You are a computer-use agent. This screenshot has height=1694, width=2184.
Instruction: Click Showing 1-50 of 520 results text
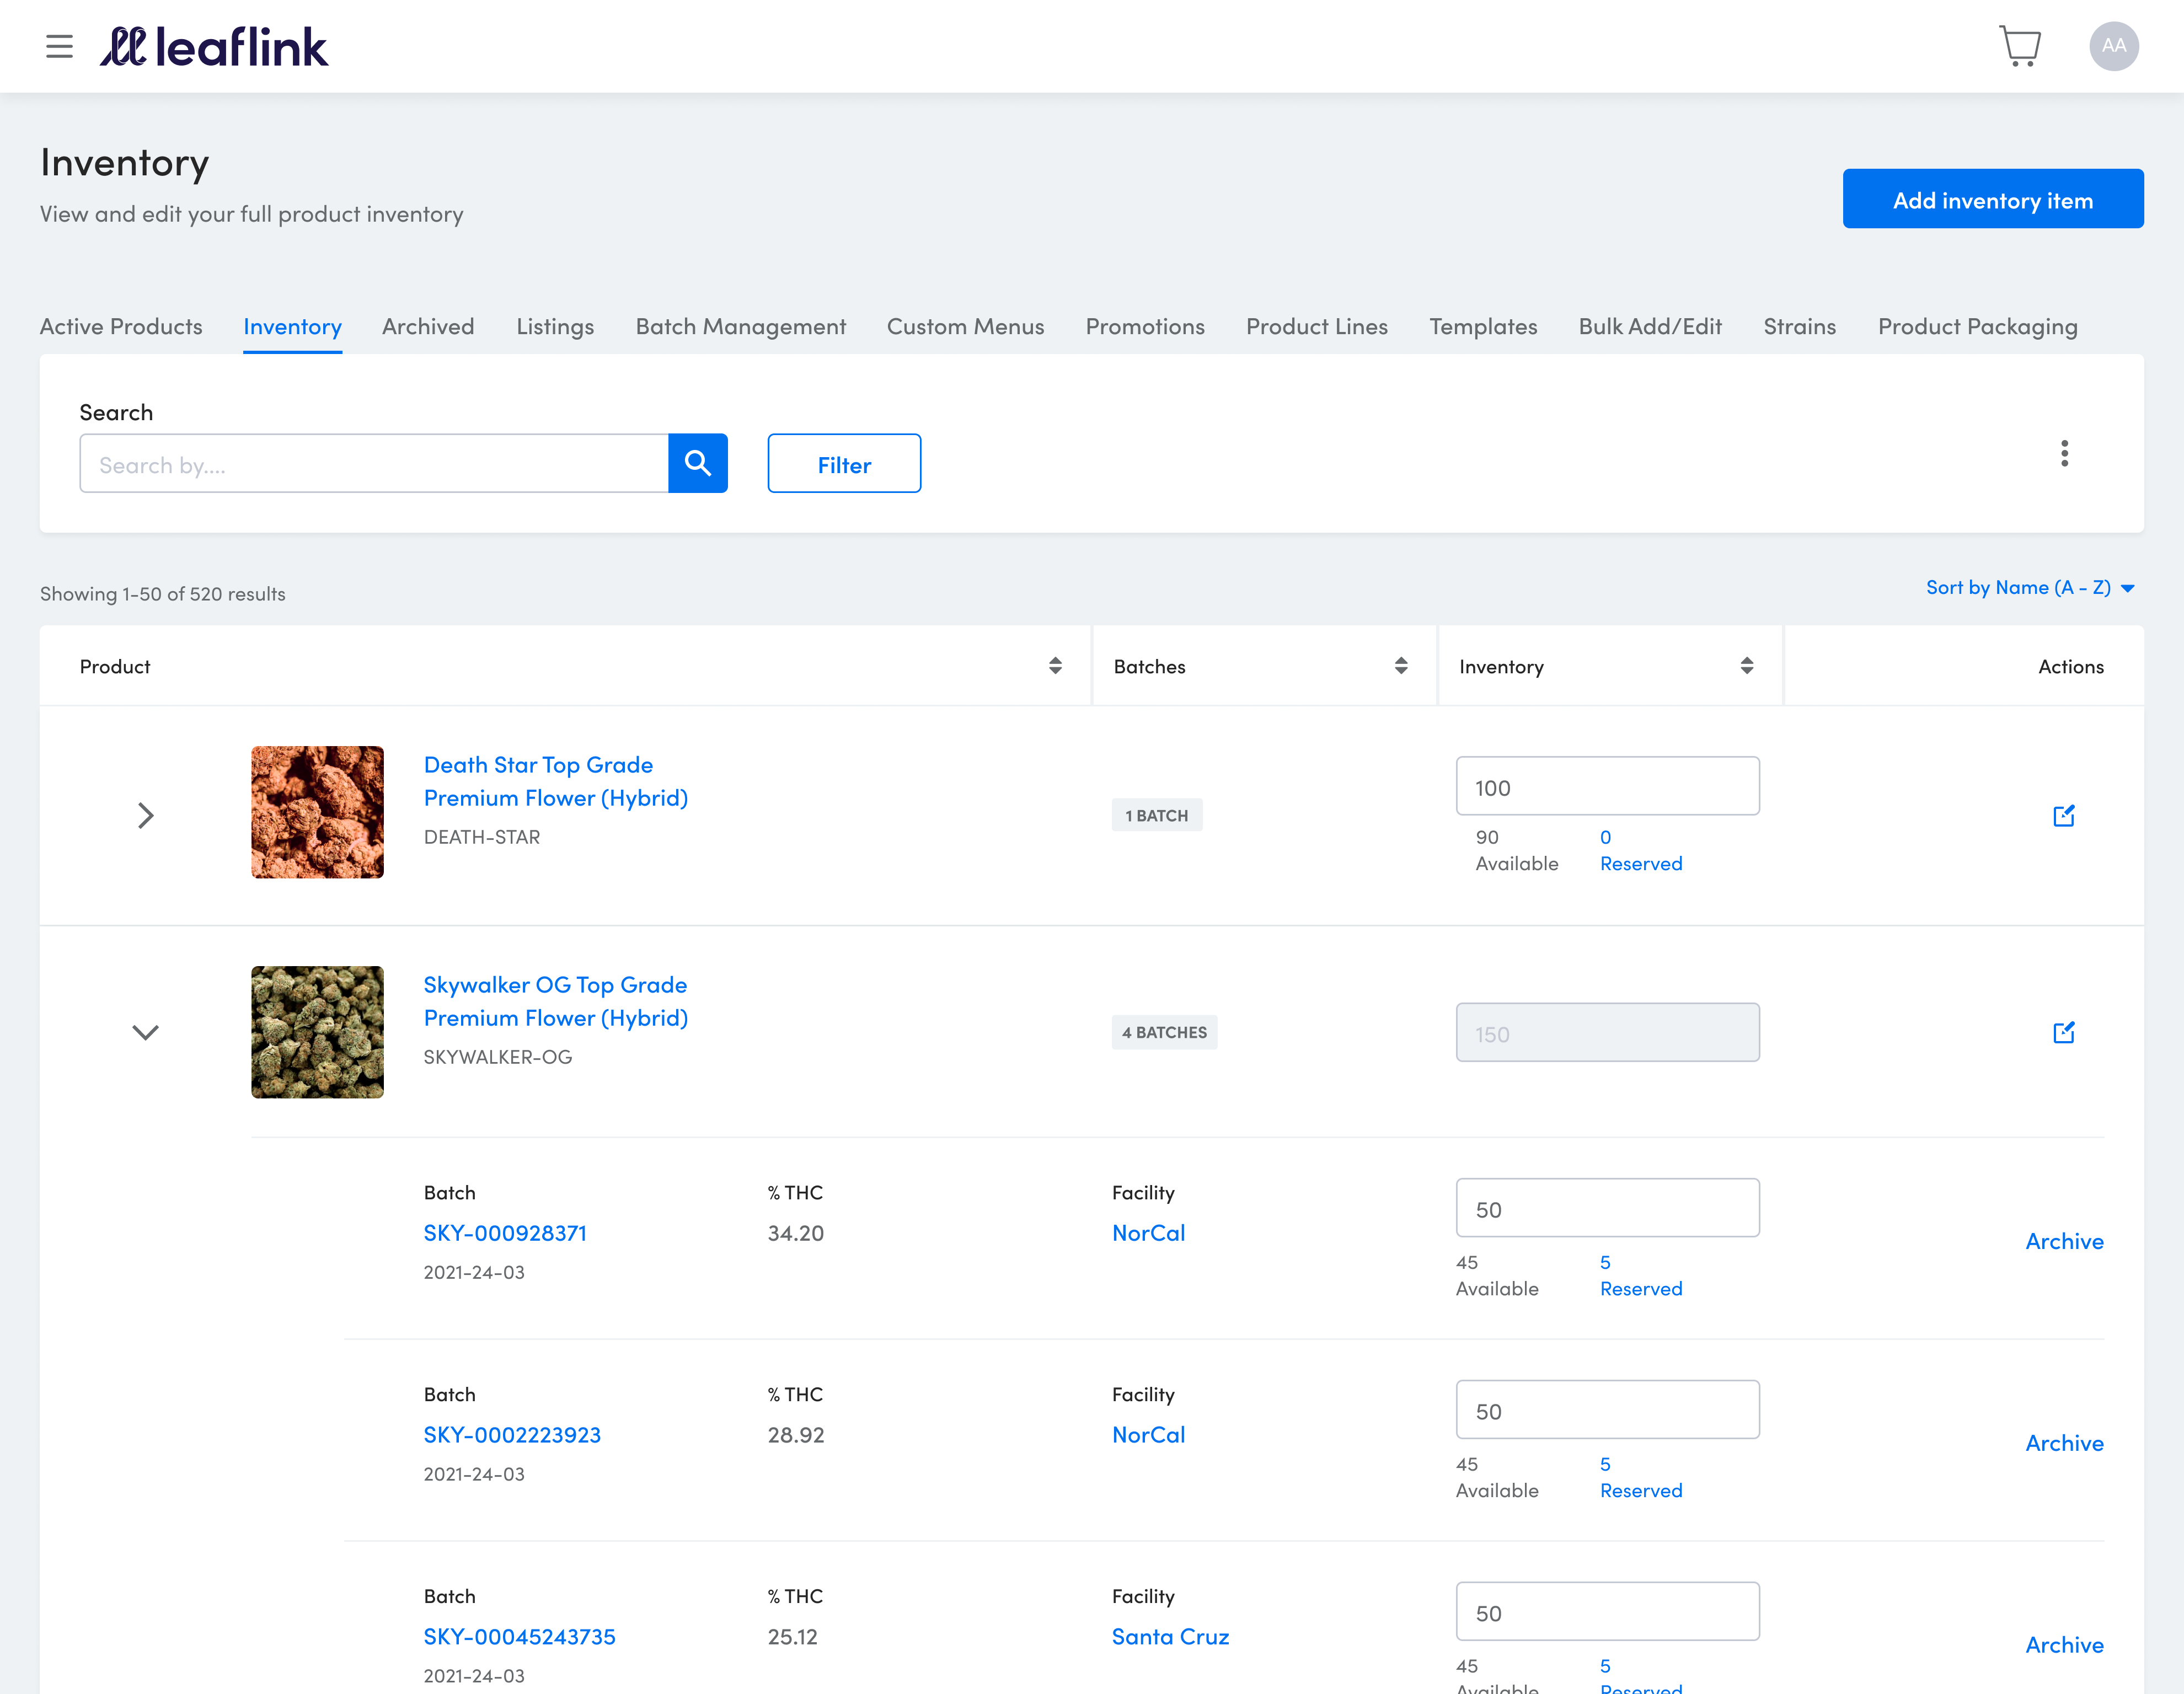[x=163, y=594]
